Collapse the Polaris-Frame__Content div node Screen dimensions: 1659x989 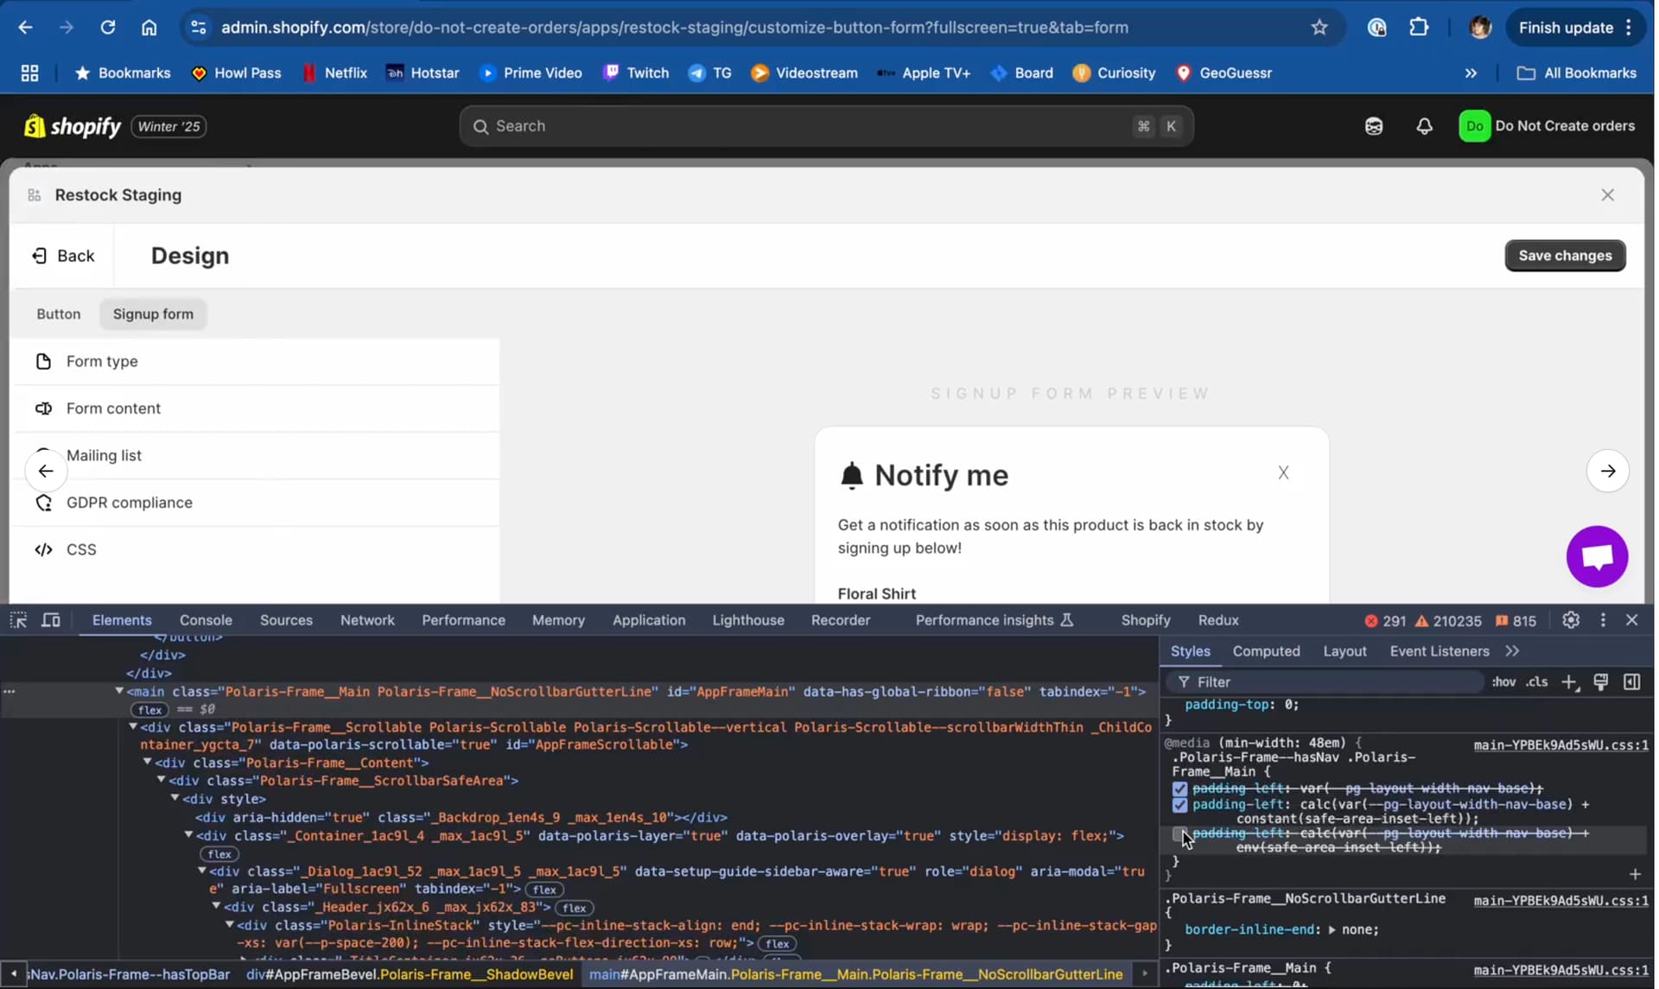pos(147,763)
